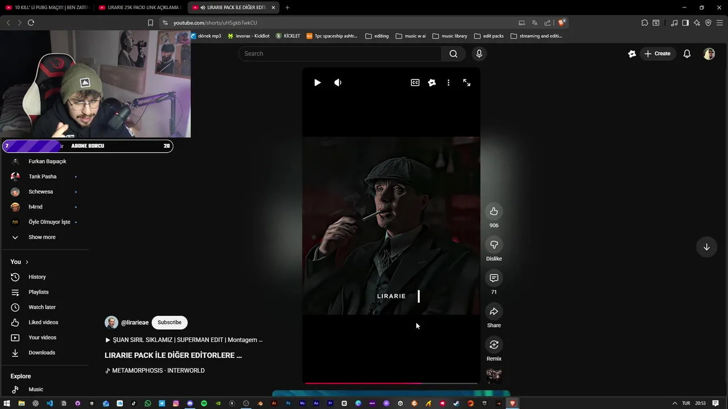Click the search magnifier button
The height and width of the screenshot is (409, 728).
[453, 53]
